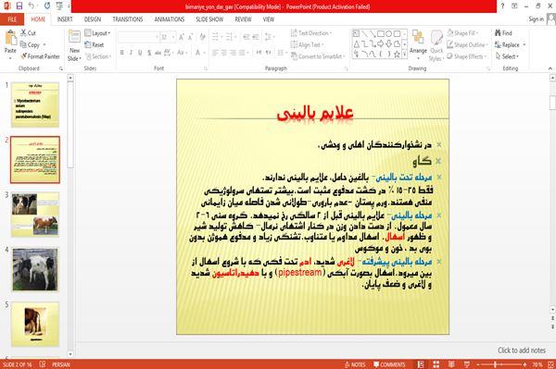Decrease list indent level
This screenshot has height=369, width=556.
click(246, 37)
